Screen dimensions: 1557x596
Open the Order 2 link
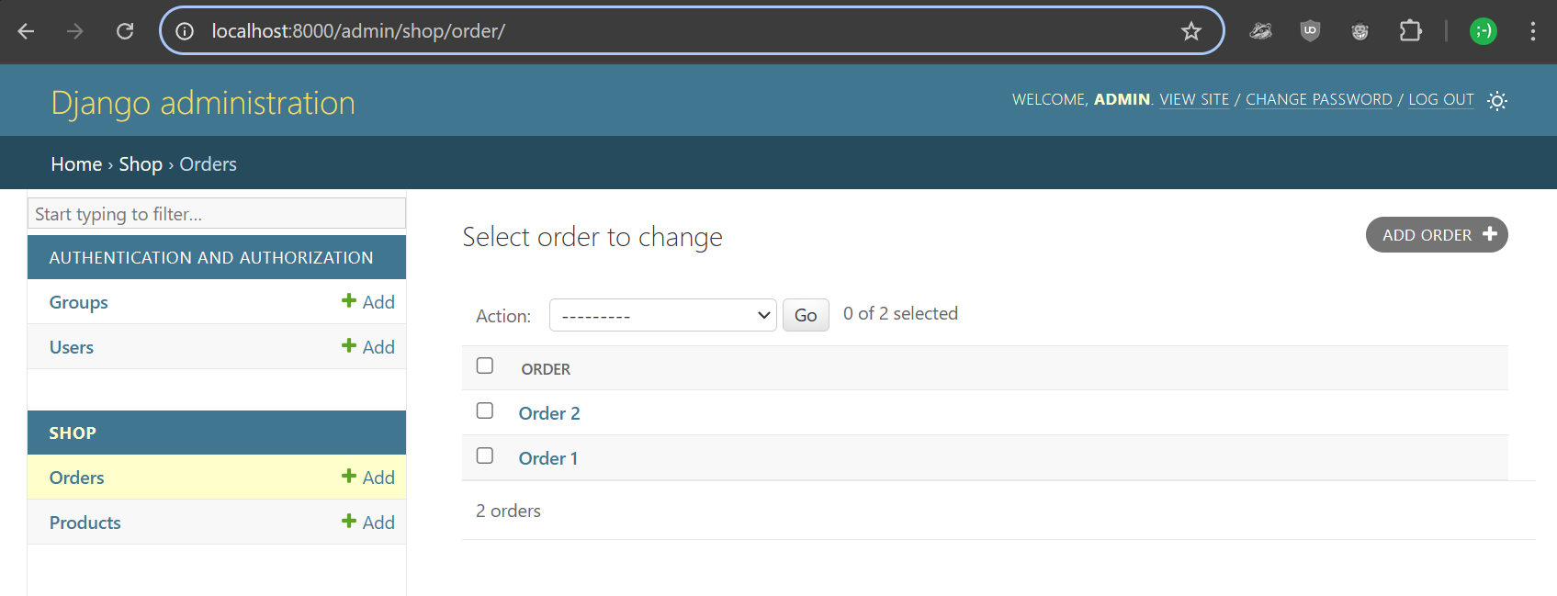pos(549,413)
